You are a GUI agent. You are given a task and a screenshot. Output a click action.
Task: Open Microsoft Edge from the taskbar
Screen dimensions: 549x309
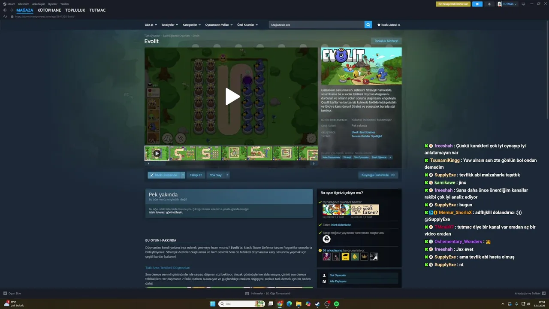(x=290, y=304)
